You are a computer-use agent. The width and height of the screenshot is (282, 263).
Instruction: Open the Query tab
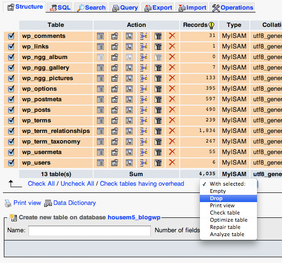125,8
